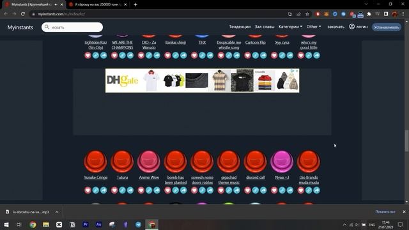409x230 pixels.
Task: Open the Other dropdown menu
Action: click(x=314, y=27)
